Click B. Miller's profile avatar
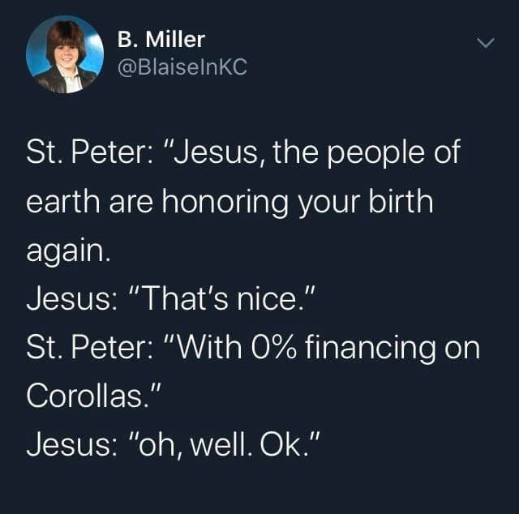The width and height of the screenshot is (519, 514). [65, 55]
